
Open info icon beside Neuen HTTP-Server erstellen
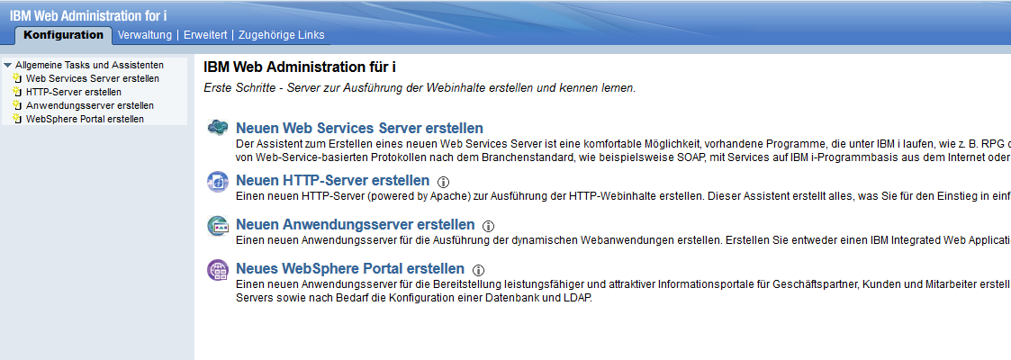(x=443, y=182)
